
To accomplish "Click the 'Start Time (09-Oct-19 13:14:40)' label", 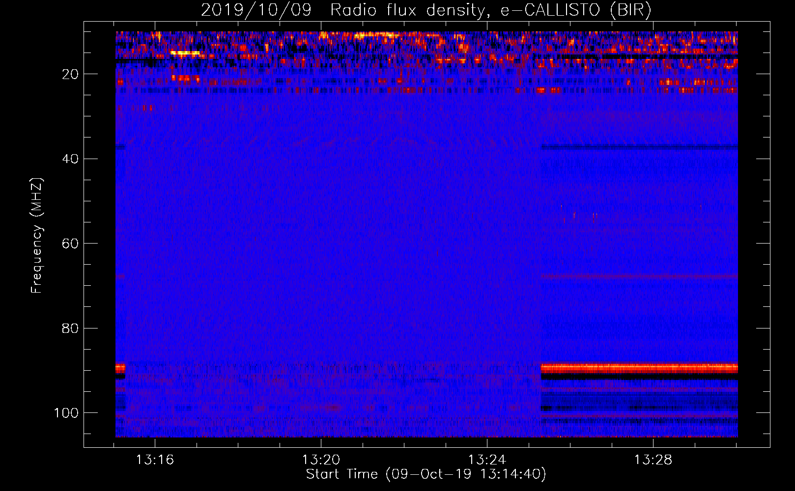I will (x=426, y=474).
